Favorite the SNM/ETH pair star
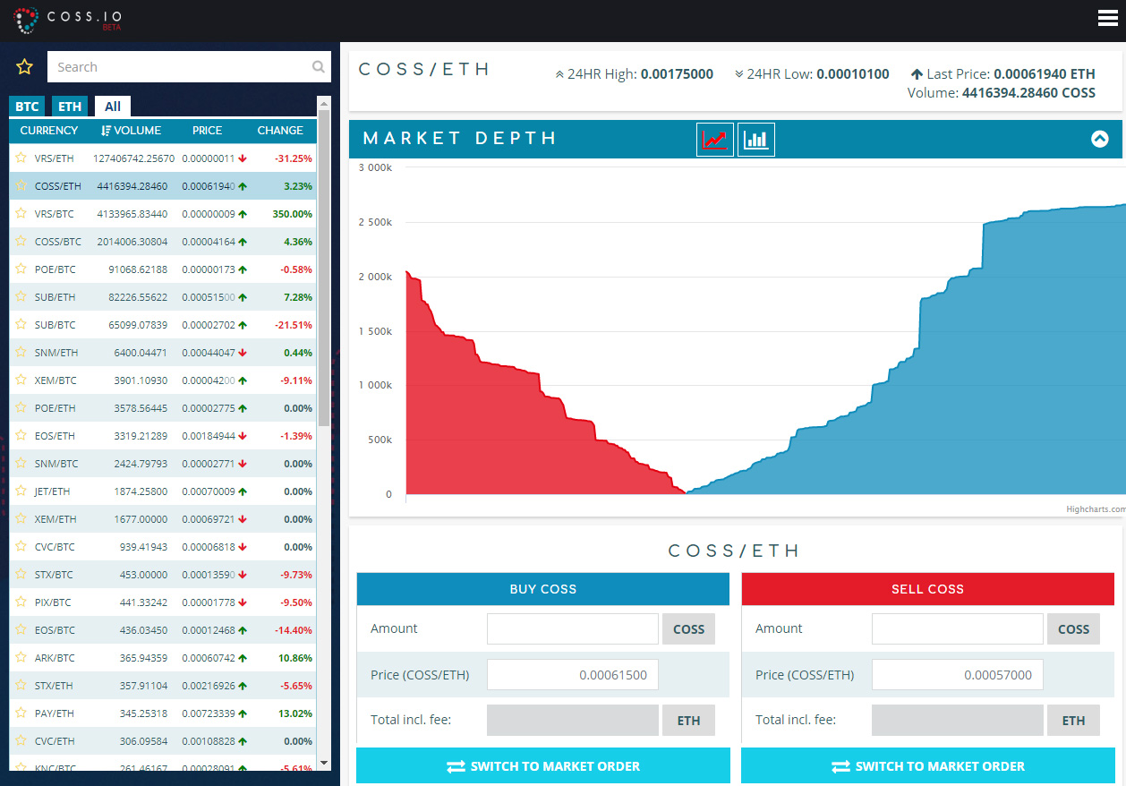Image resolution: width=1126 pixels, height=786 pixels. tap(21, 353)
